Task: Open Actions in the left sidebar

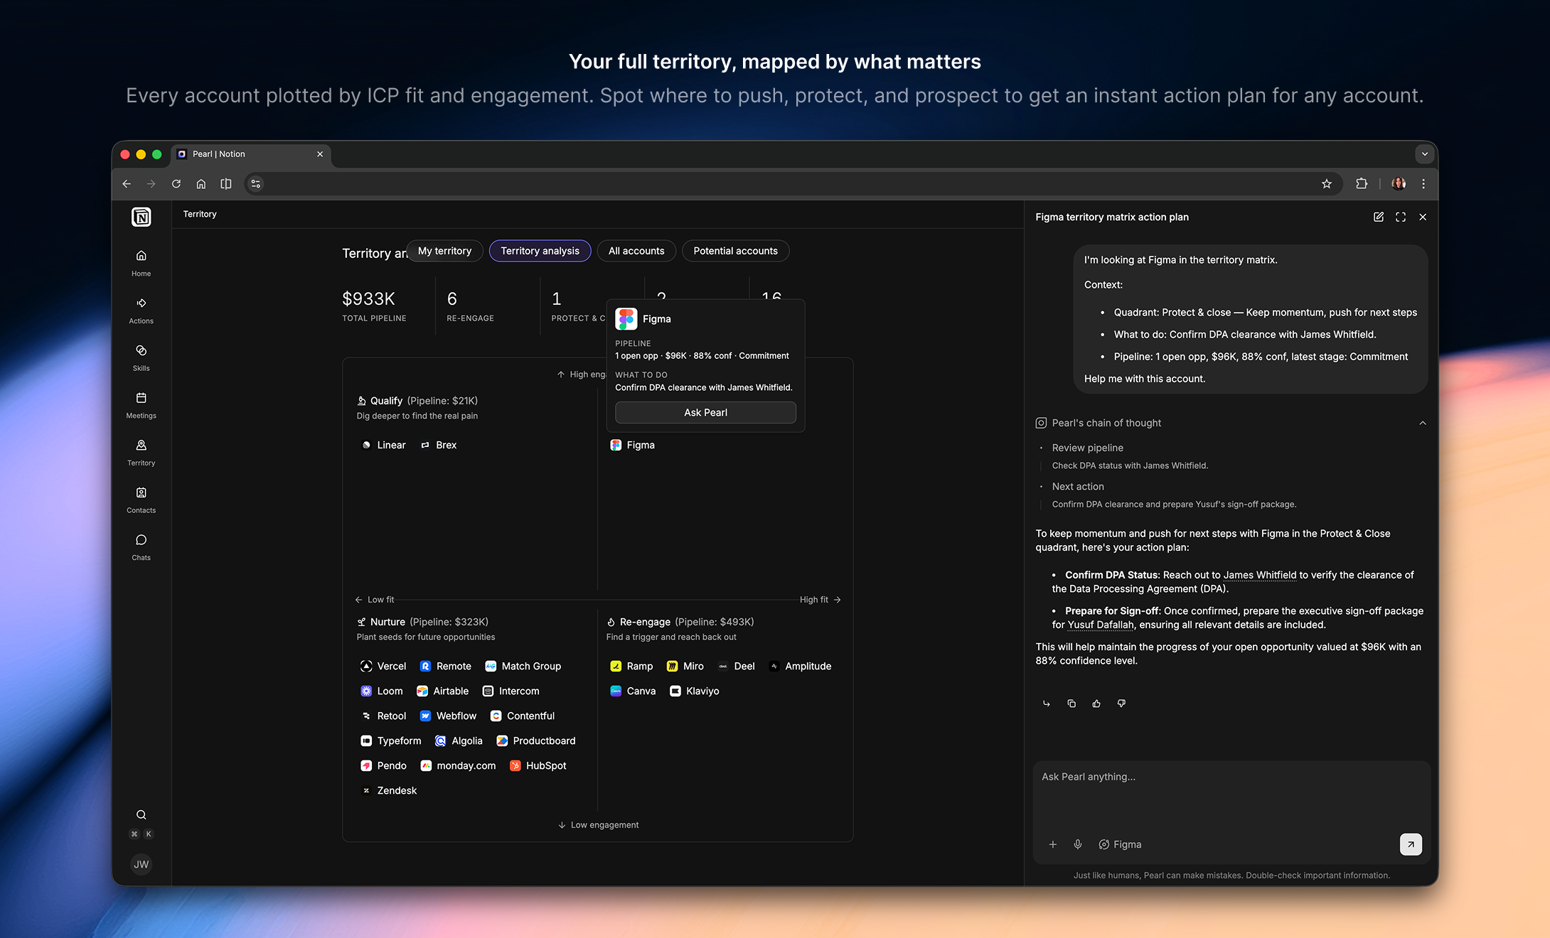Action: tap(141, 310)
